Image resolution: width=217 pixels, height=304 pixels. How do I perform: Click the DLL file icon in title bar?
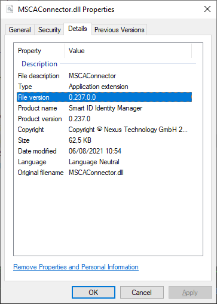(x=10, y=9)
